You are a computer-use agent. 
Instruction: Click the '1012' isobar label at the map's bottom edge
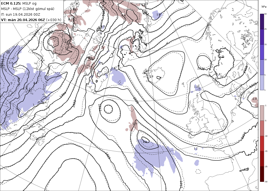click(x=181, y=184)
